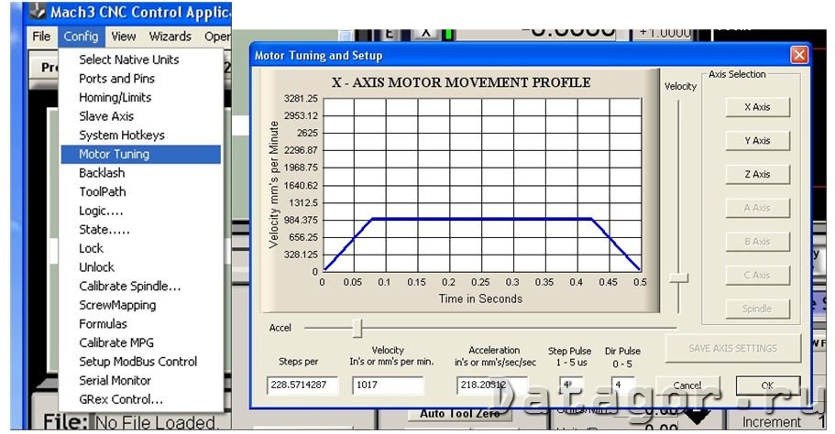Select the disabled A Axis button
835x434 pixels.
click(757, 208)
